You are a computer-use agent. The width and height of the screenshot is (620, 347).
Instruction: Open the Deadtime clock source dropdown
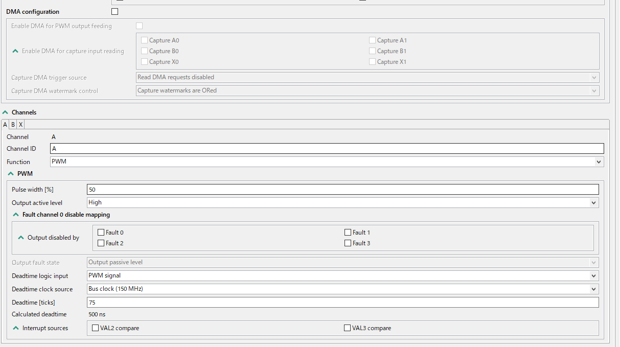pyautogui.click(x=593, y=289)
